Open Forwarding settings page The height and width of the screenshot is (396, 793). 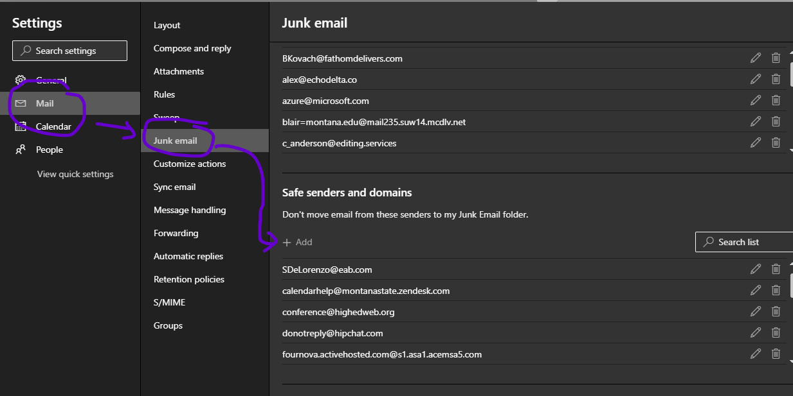coord(176,233)
